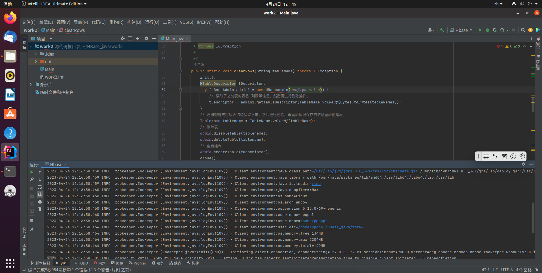The width and height of the screenshot is (542, 273).
Task: Open run panel settings gear
Action: (524, 164)
